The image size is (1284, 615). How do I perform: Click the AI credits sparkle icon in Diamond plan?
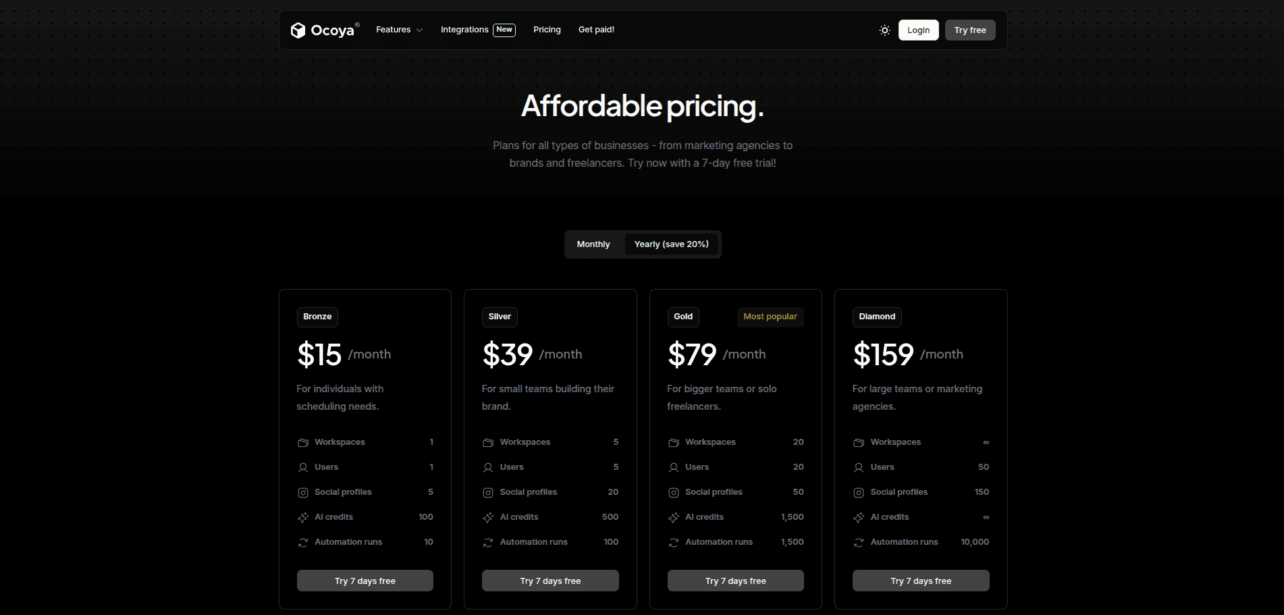(x=858, y=517)
